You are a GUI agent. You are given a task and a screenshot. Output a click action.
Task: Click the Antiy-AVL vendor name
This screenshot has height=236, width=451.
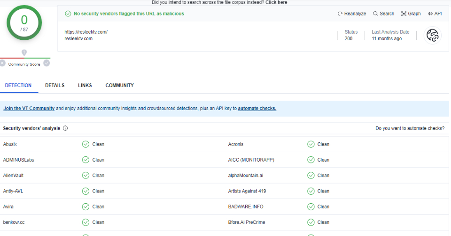tap(13, 191)
